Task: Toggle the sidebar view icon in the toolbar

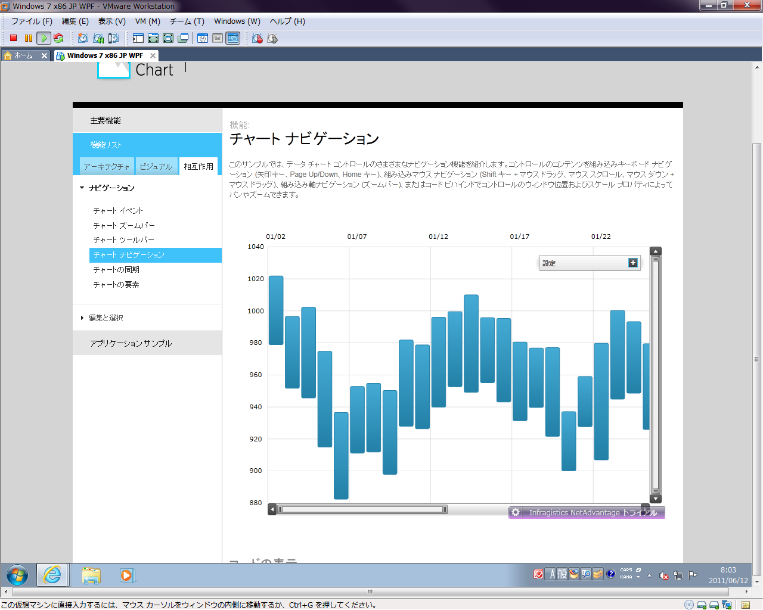Action: [x=138, y=38]
